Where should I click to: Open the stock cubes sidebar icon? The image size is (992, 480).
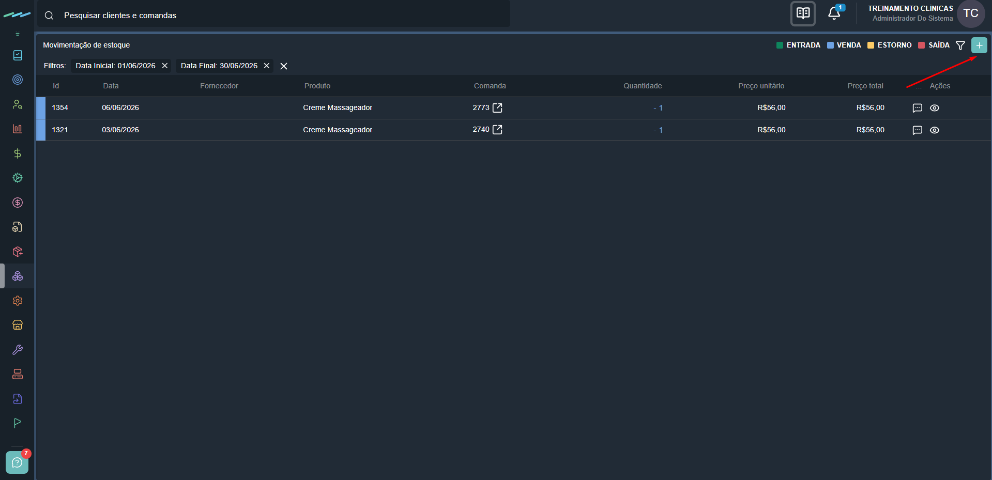[x=18, y=276]
